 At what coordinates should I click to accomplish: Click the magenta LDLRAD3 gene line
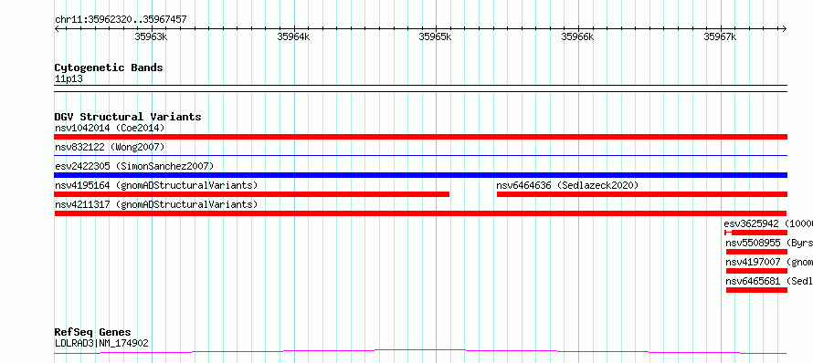click(x=420, y=352)
